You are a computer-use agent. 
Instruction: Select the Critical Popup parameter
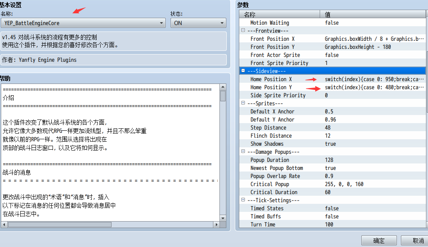point(333,184)
